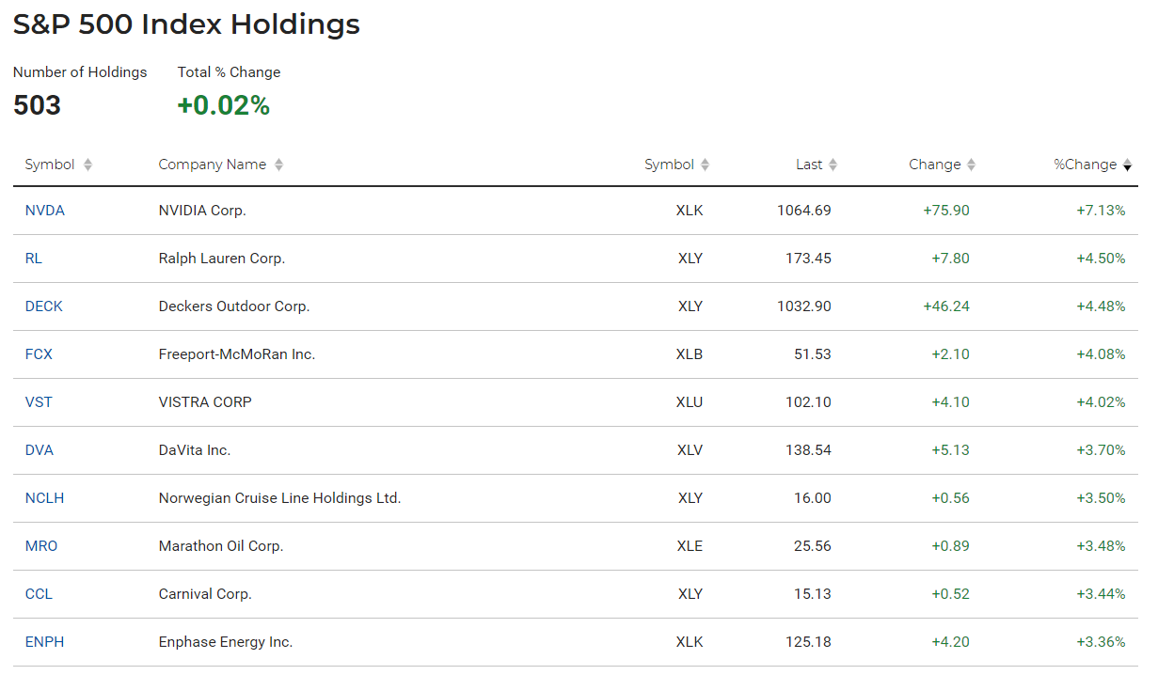Open NCLH ticker link

click(44, 498)
